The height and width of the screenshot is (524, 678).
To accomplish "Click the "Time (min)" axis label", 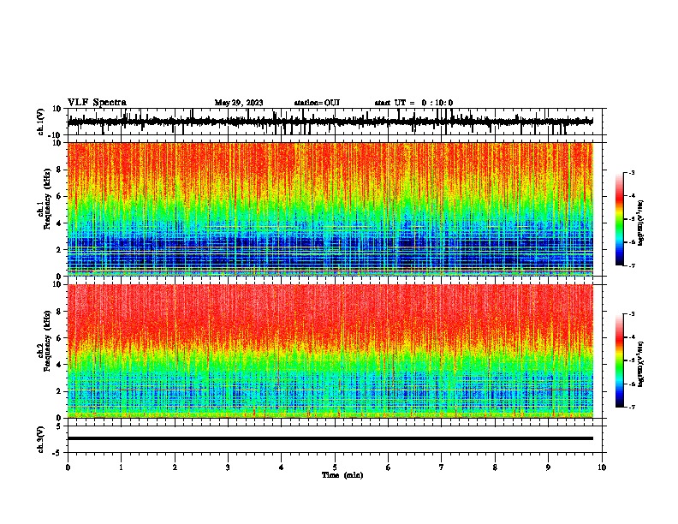I will [x=342, y=475].
